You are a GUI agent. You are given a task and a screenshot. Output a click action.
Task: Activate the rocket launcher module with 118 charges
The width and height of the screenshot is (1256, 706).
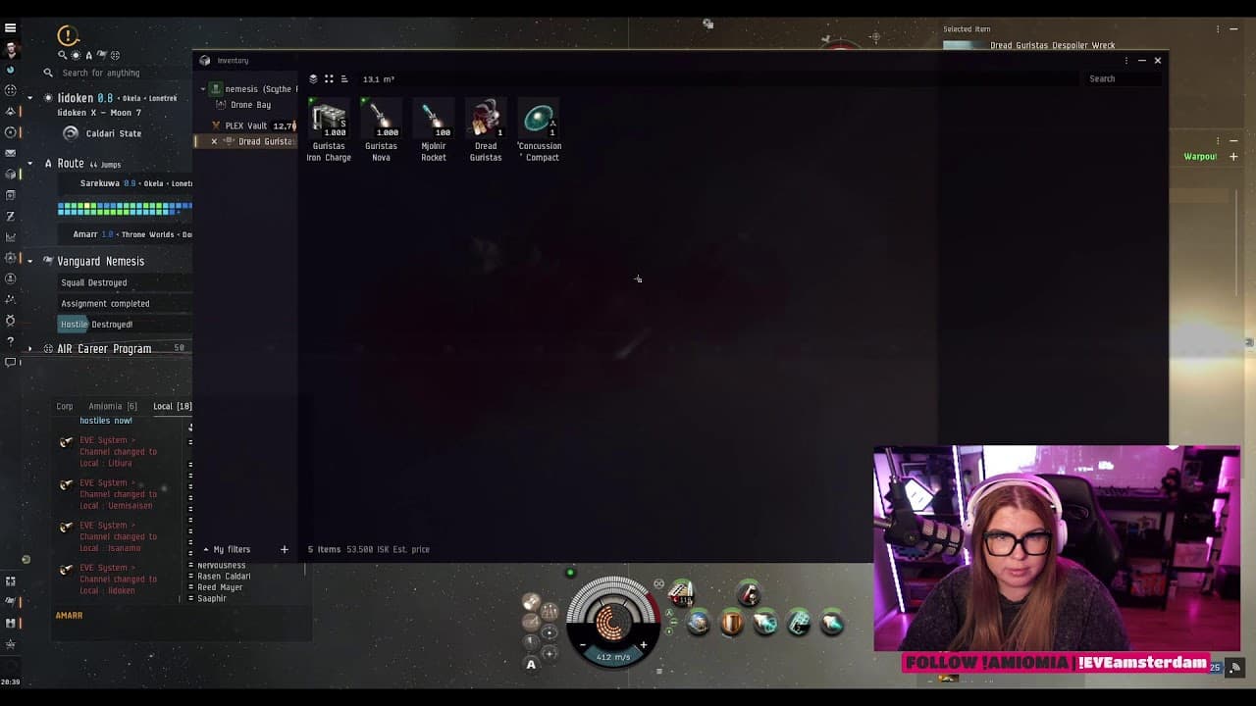[x=681, y=593]
